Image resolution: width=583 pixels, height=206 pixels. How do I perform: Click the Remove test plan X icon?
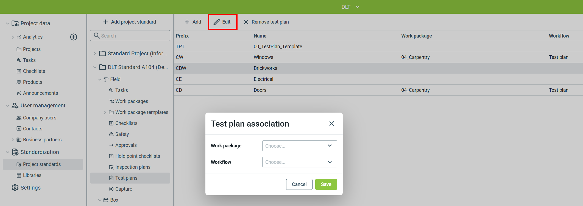pos(246,22)
